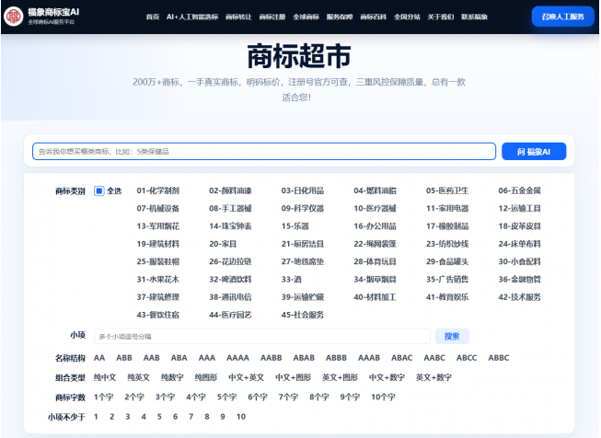Filter by name structure ABAB
601x438 pixels.
pyautogui.click(x=304, y=358)
